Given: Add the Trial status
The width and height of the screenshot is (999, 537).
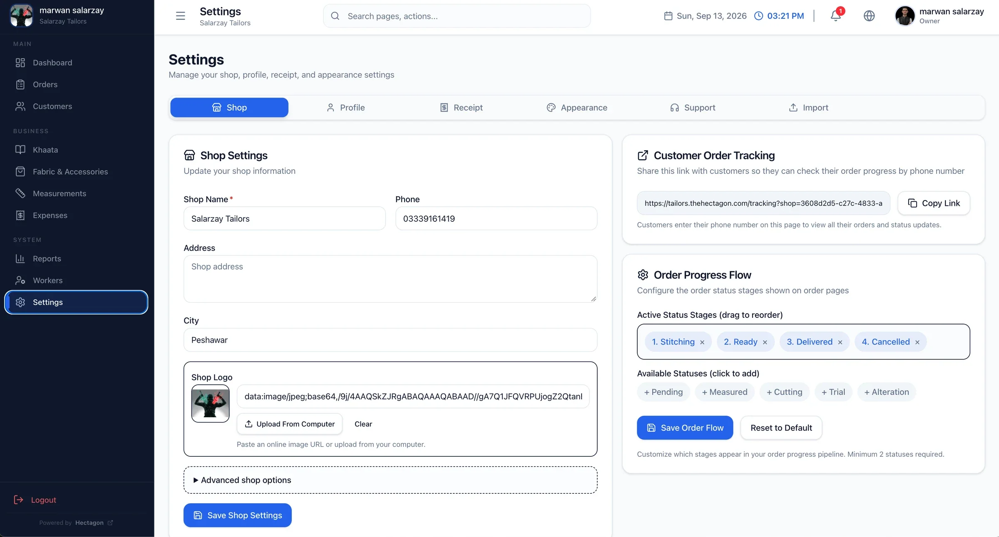Looking at the screenshot, I should coord(833,392).
